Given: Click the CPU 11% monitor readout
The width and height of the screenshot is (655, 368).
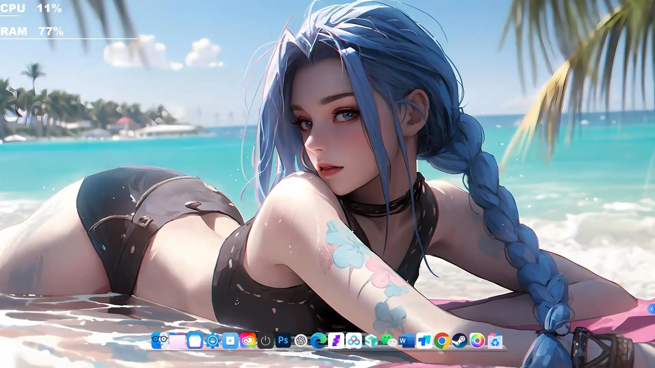Looking at the screenshot, I should [31, 8].
